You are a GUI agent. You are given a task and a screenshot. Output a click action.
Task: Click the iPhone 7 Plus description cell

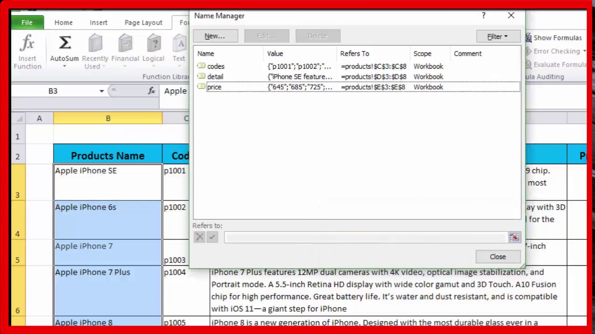[x=388, y=291]
